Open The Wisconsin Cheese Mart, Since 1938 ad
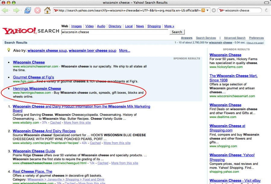 point(233,78)
